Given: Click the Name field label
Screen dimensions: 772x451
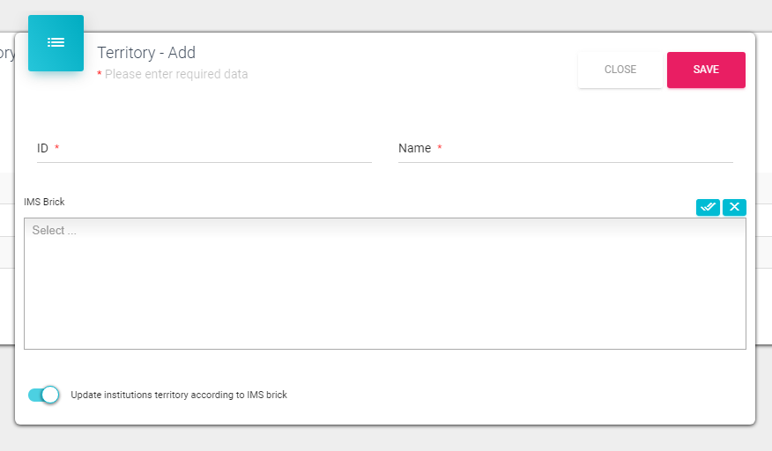Looking at the screenshot, I should tap(414, 149).
